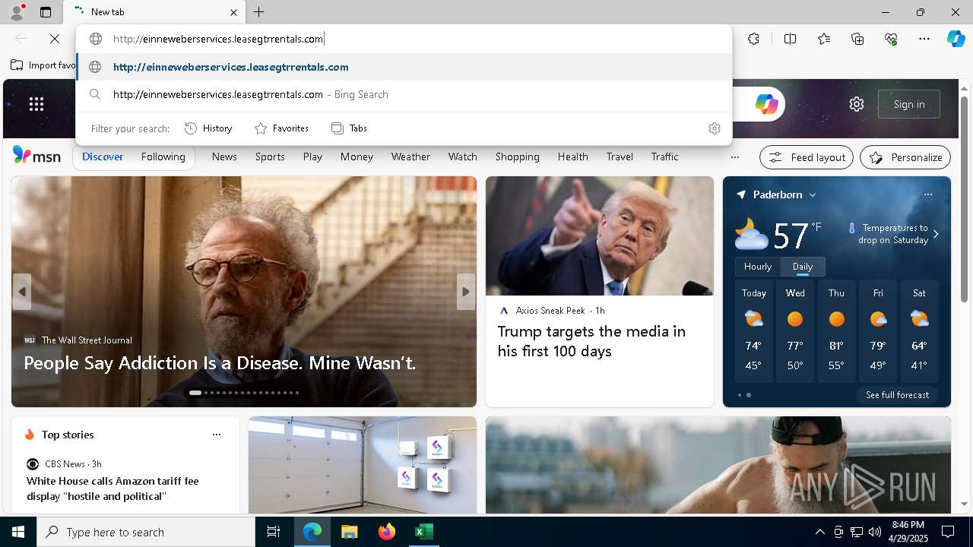Open Shopping category
This screenshot has width=973, height=547.
click(517, 157)
